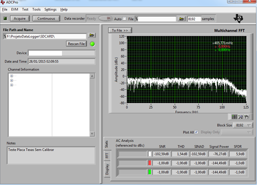Click the To File >> button

pos(120,30)
